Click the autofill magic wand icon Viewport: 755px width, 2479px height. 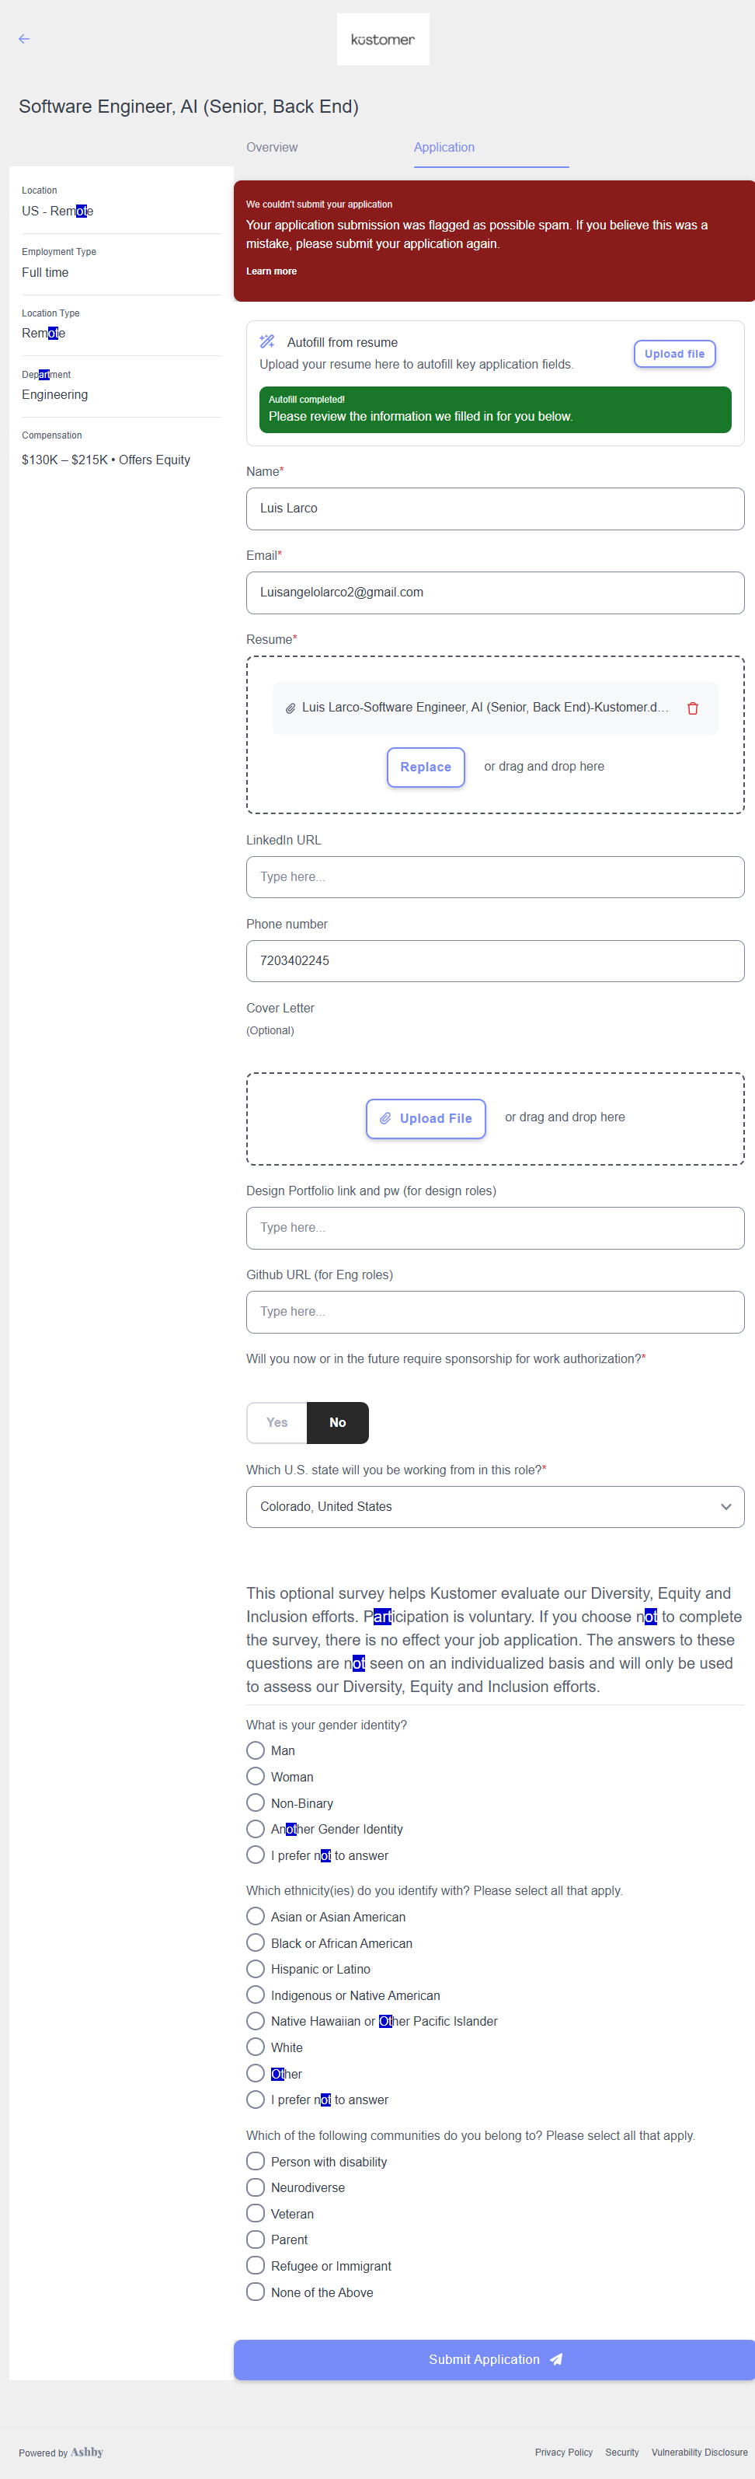point(267,341)
